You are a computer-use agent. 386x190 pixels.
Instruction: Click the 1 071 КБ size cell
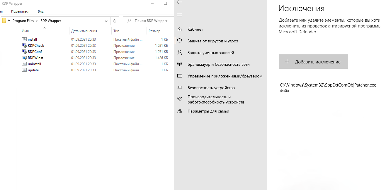[x=161, y=51]
